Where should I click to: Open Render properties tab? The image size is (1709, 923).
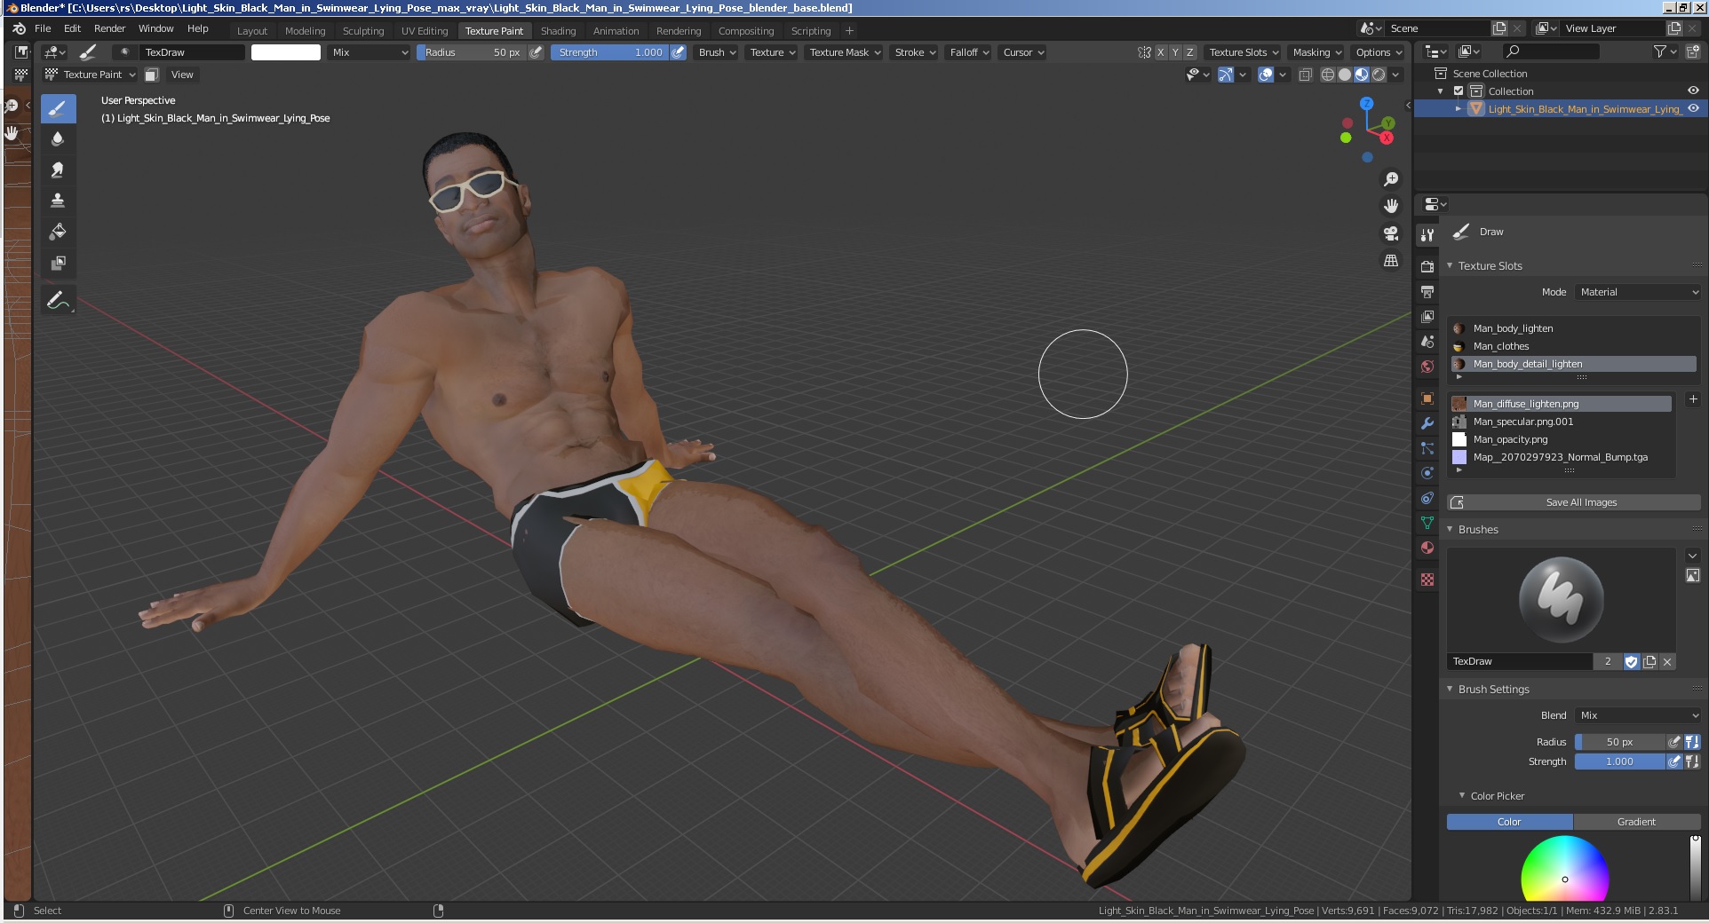[x=1427, y=266]
